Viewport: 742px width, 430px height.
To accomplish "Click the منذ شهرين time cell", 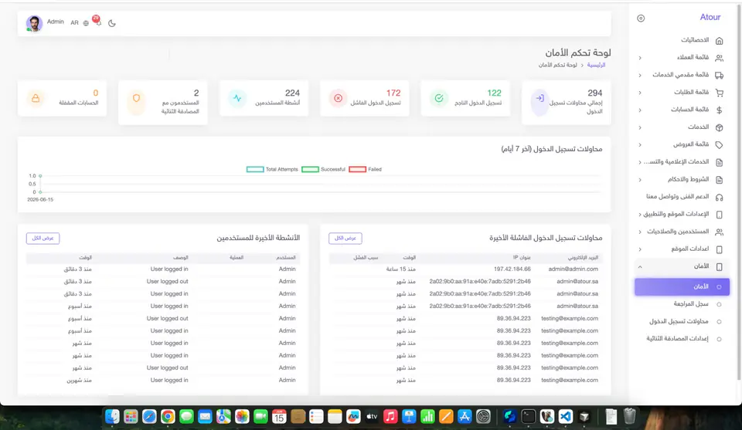I will pos(79,380).
